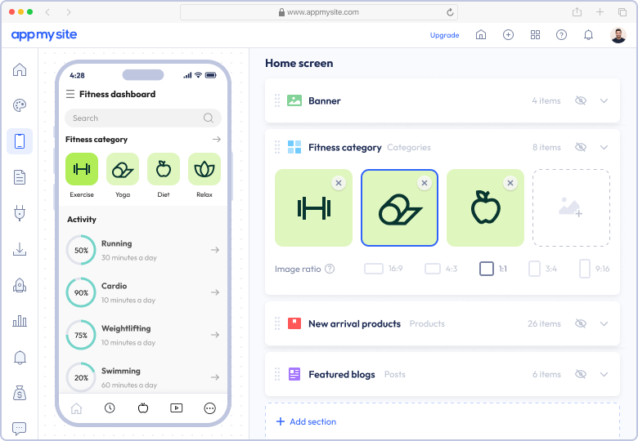Expand the New arrival products chevron
This screenshot has height=441, width=638.
pos(604,323)
